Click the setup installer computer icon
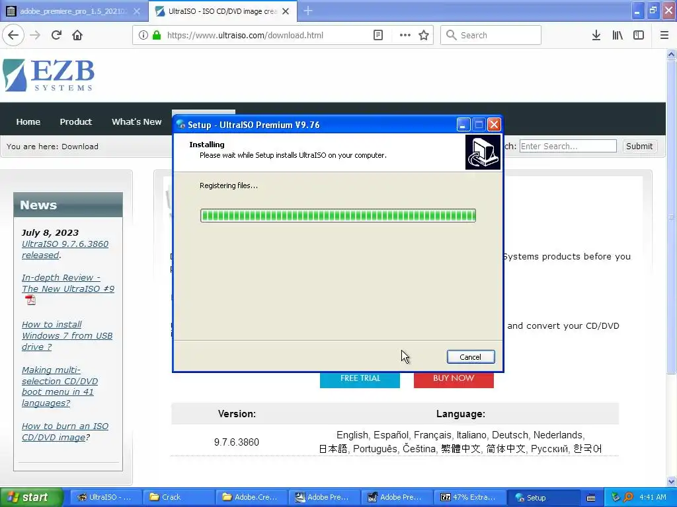This screenshot has height=507, width=677. click(483, 152)
